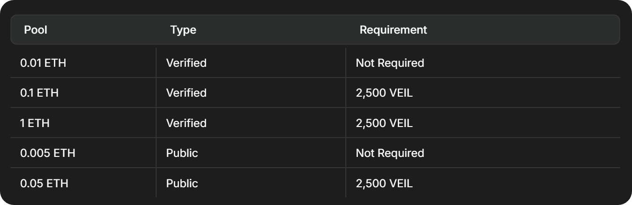Click 2,500 VEIL requirement for 0.1 ETH pool
This screenshot has width=632, height=205.
click(x=384, y=93)
